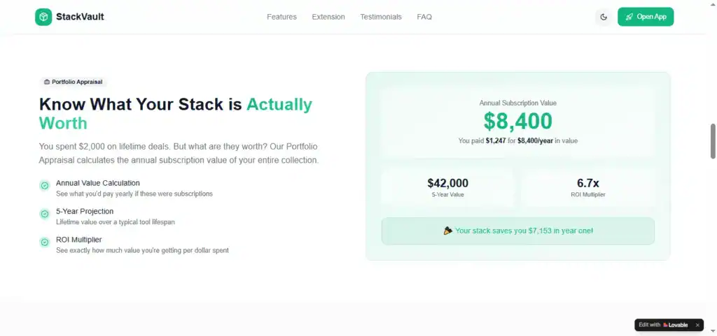Click the StackVault brand name link
Screen dimensions: 717x336
80,17
